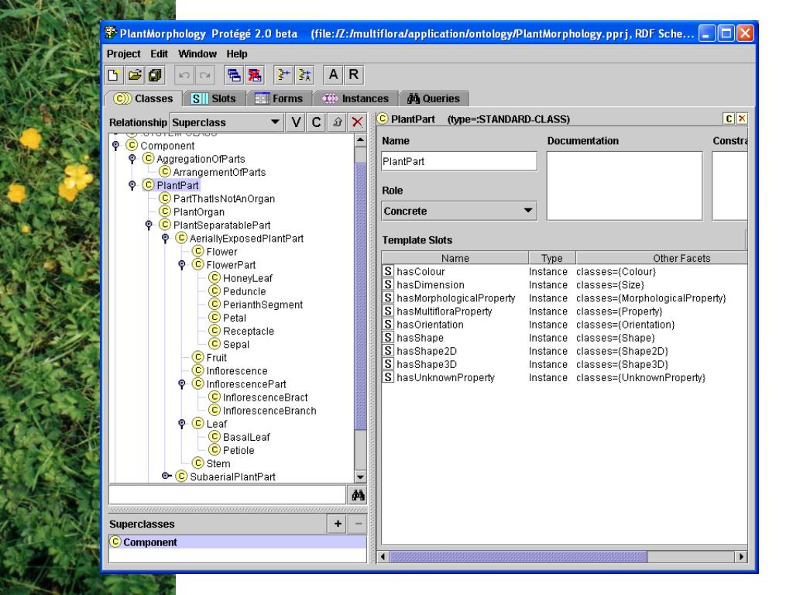Click the C button beside the Relationship dropdown
This screenshot has height=595, width=793.
[x=317, y=122]
